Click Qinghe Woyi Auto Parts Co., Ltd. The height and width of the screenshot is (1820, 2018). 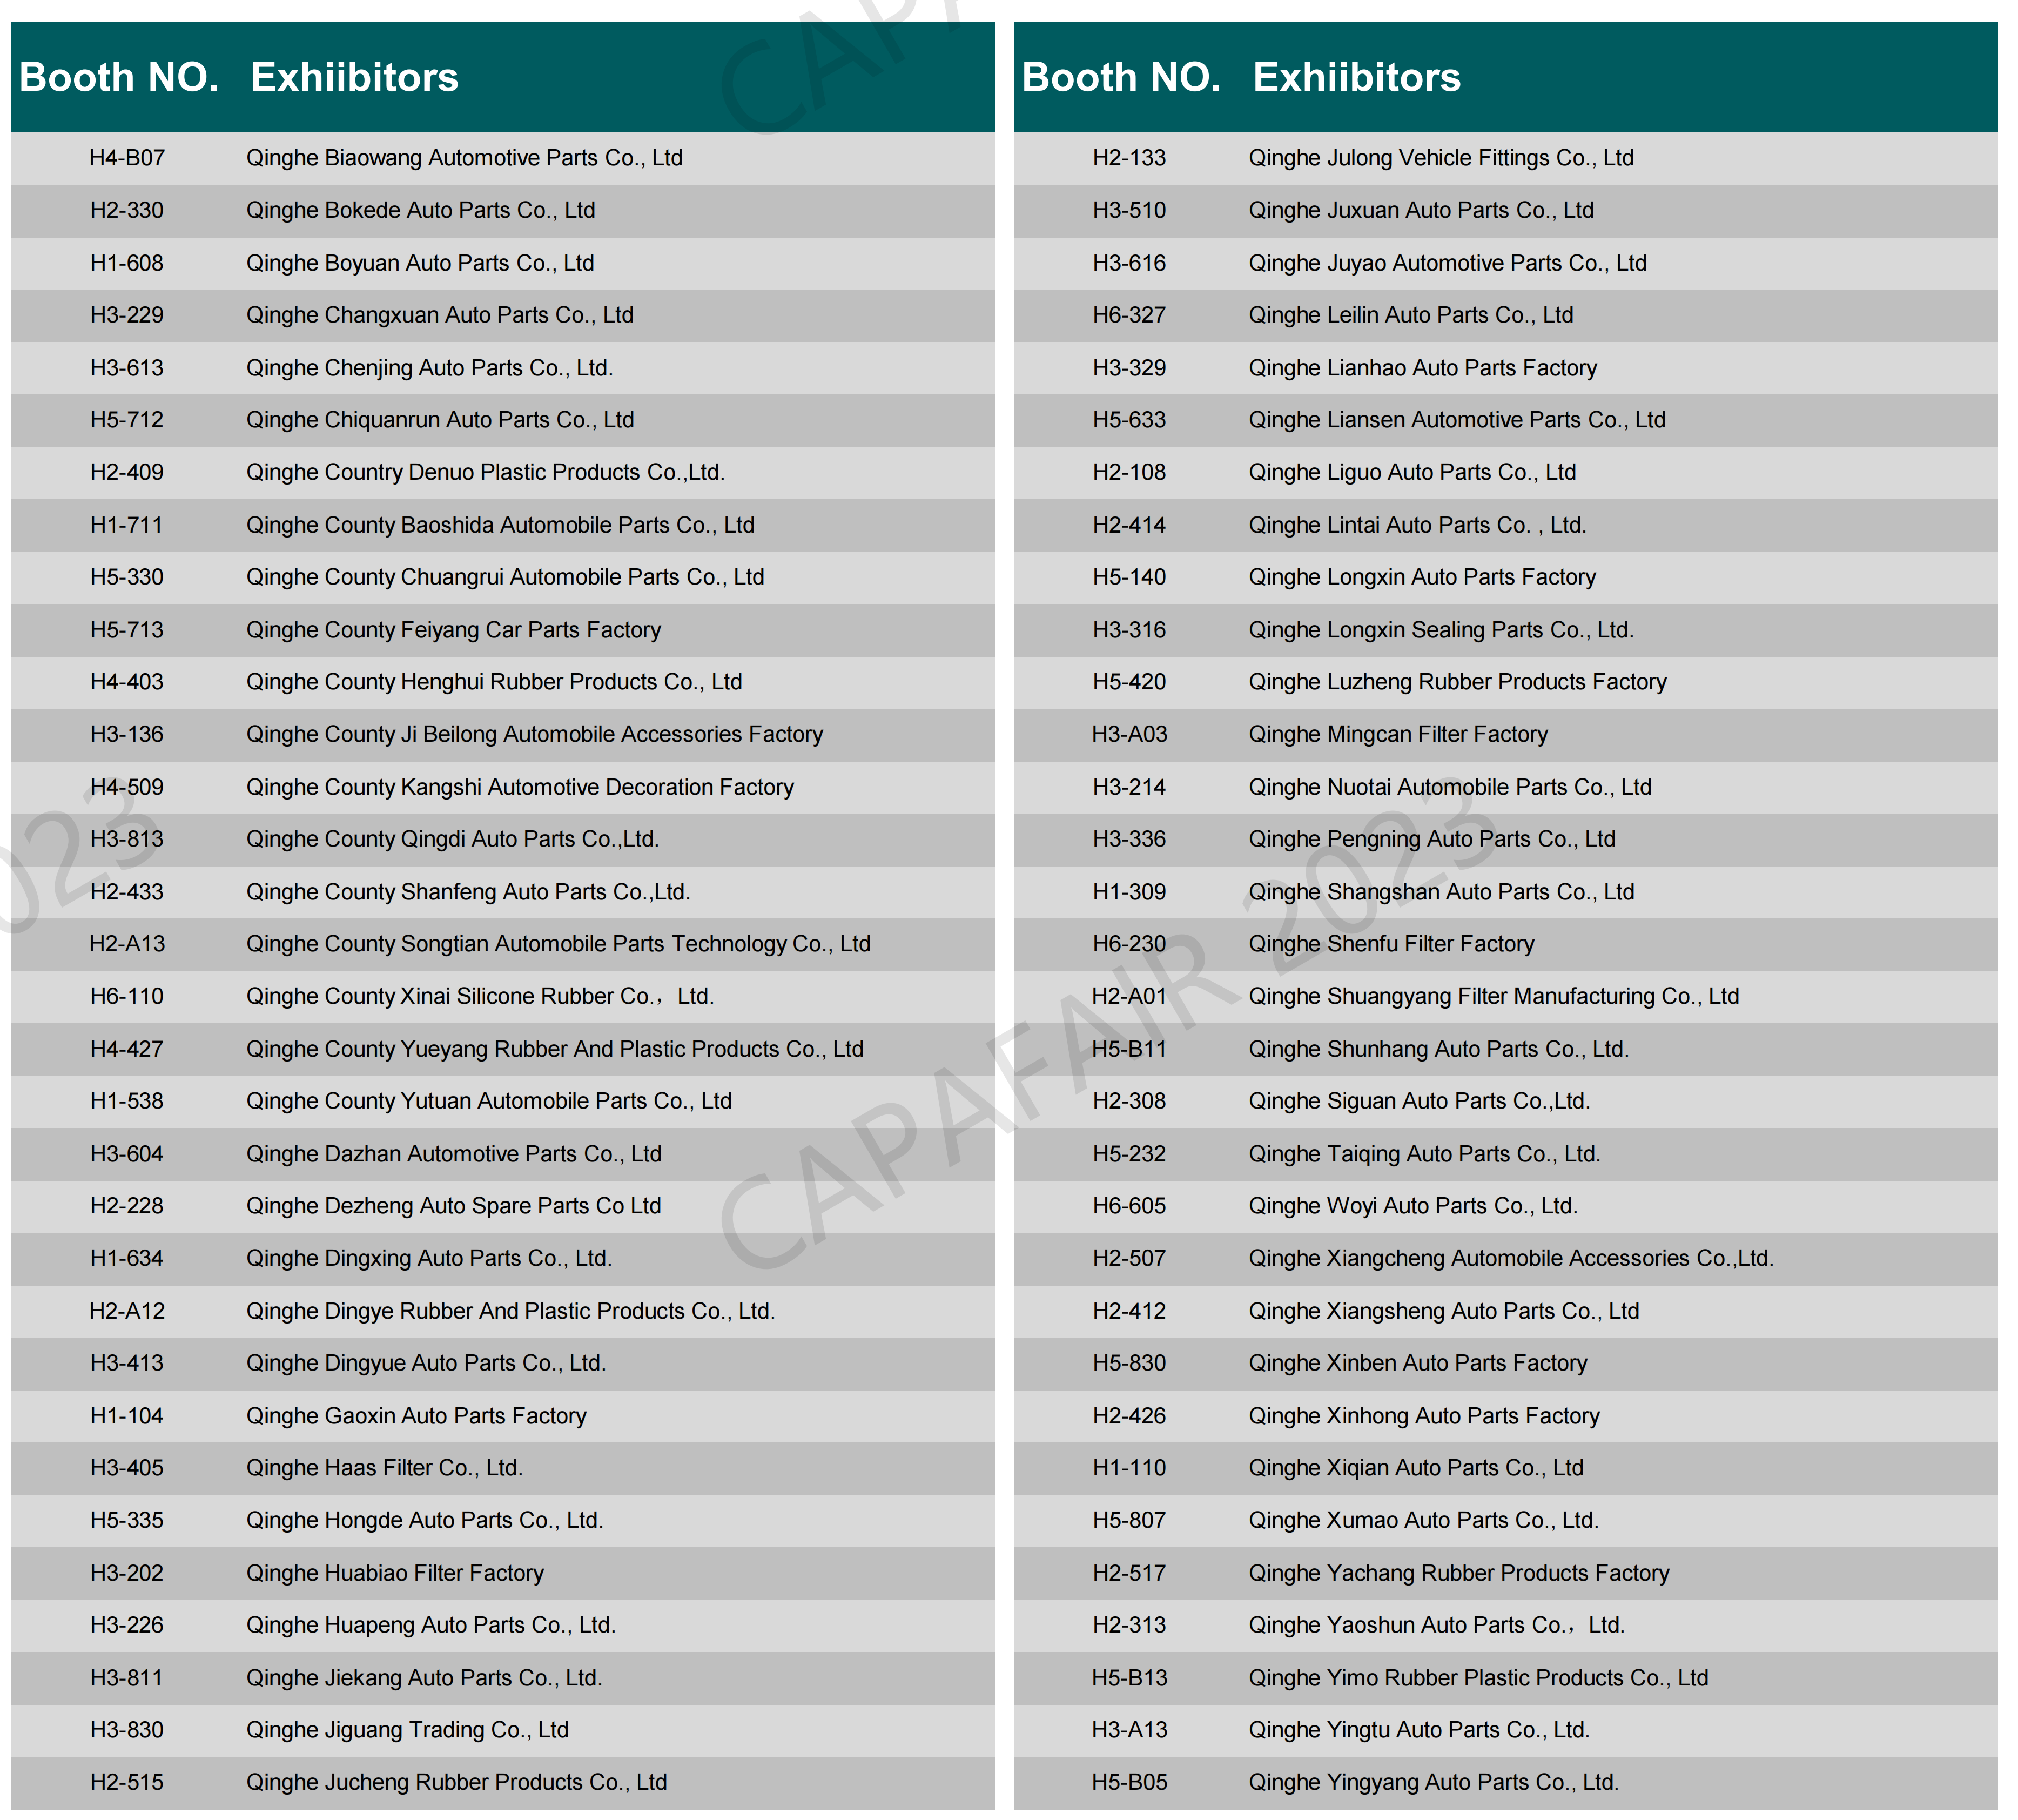click(x=1413, y=1206)
